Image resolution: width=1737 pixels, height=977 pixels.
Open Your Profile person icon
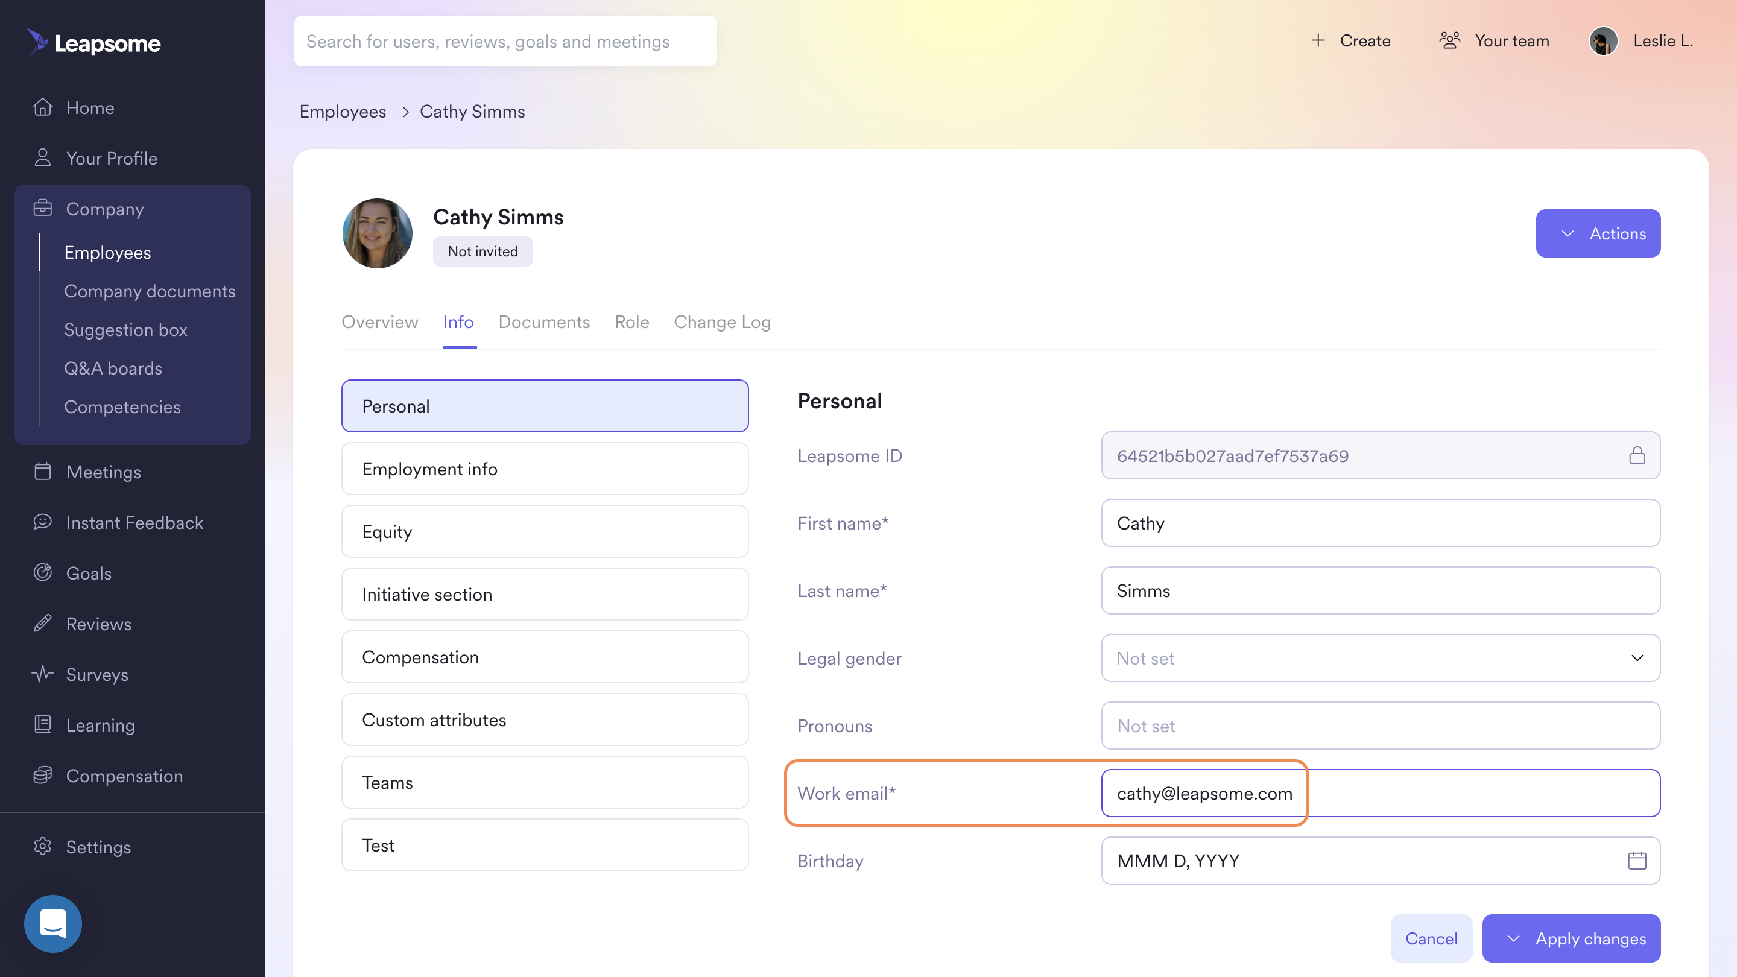tap(42, 158)
